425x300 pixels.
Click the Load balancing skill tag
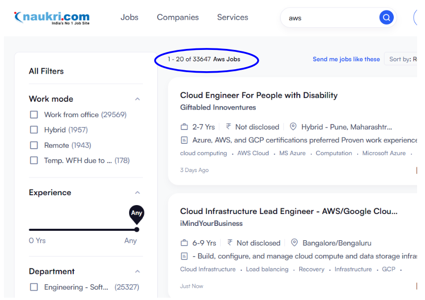coord(267,269)
